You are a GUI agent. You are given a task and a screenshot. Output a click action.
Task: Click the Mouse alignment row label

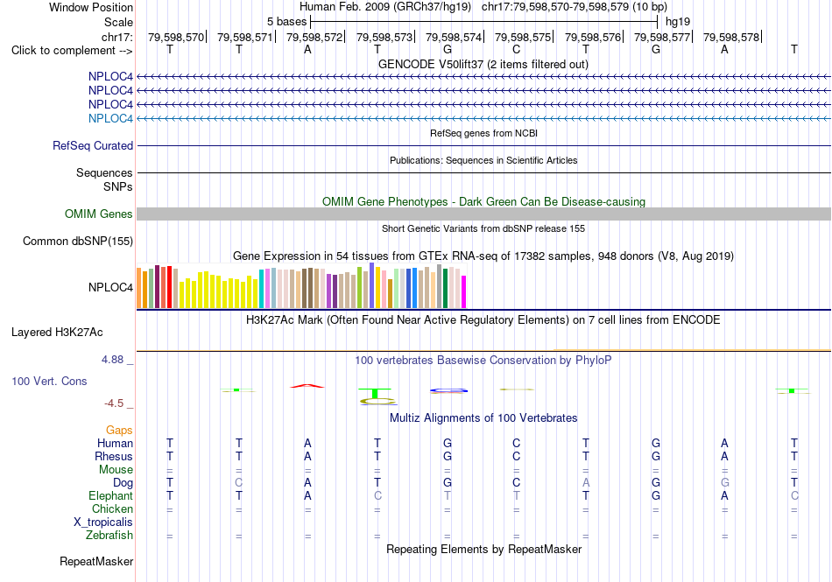click(x=116, y=470)
